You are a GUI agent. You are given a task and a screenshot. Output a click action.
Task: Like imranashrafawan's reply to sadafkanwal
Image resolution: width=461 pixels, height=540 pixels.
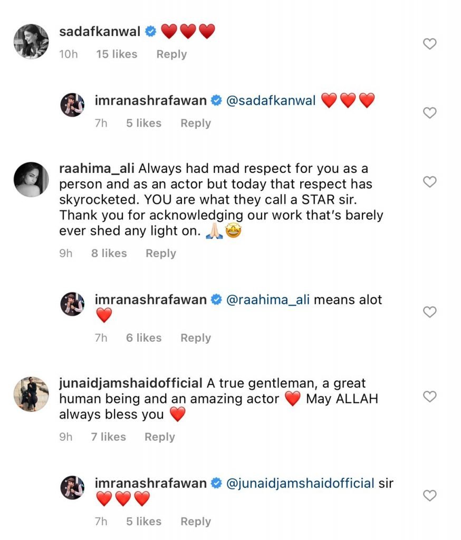coord(430,112)
